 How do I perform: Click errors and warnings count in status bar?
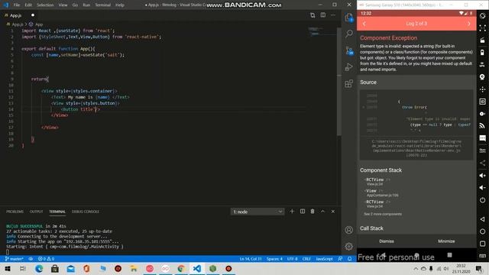pos(46,259)
